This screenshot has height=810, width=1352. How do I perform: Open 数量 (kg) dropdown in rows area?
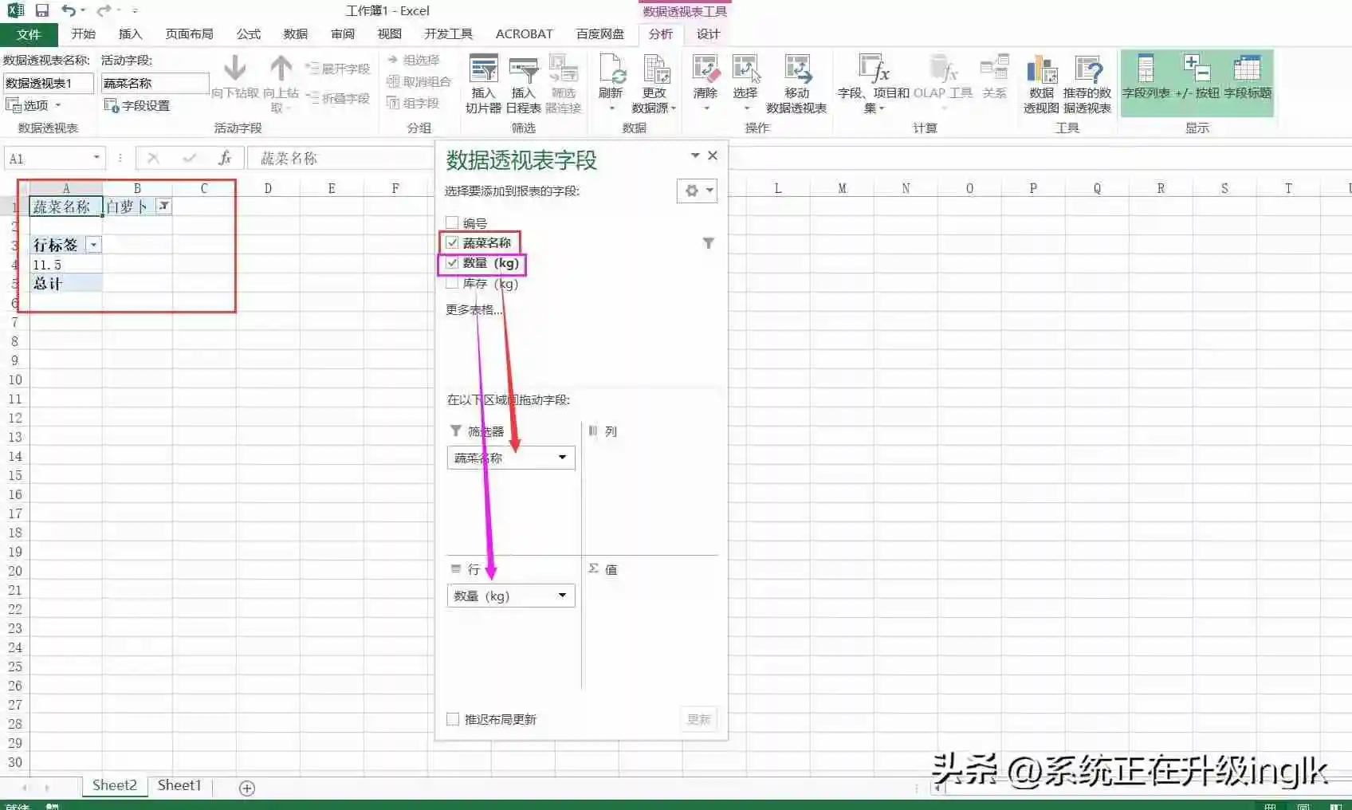(x=562, y=596)
